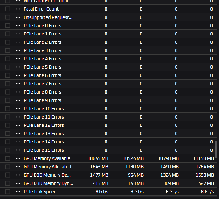Open three-dot menu for PCIe Lane 7 Errors

tap(18, 84)
